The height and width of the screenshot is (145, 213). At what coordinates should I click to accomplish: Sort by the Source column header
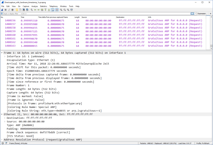98,17
